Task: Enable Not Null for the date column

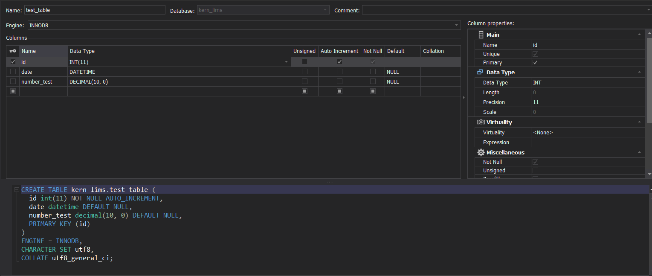Action: (372, 71)
